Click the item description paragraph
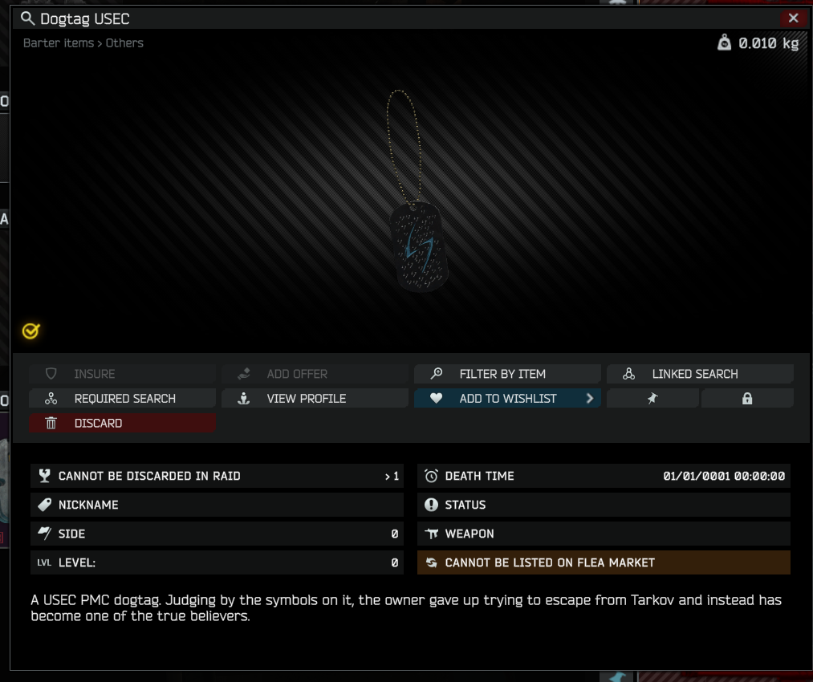The image size is (813, 682). 406,608
